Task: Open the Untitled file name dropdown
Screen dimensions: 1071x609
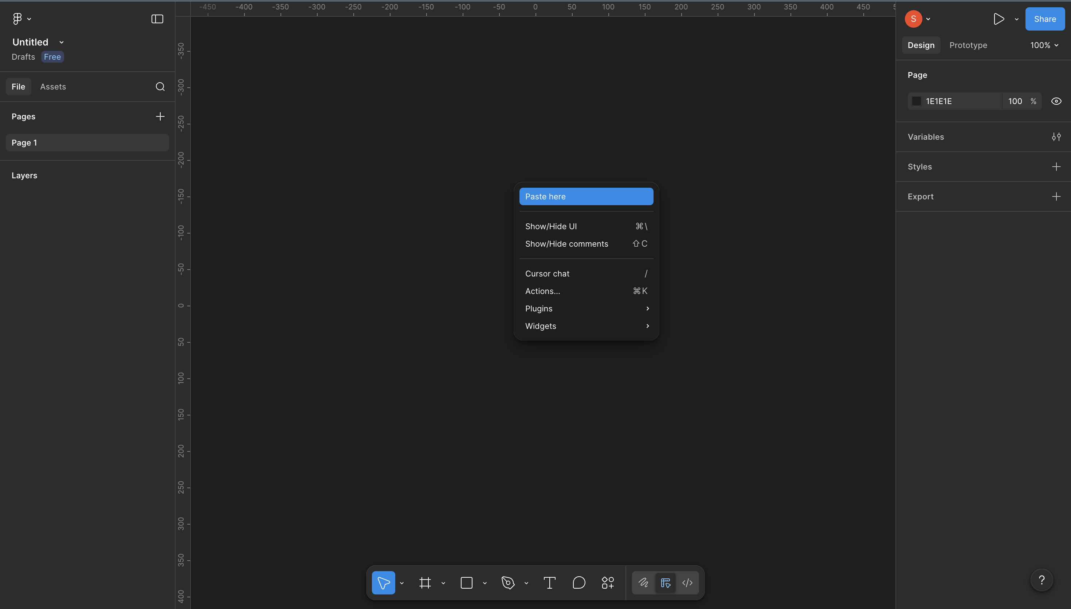Action: tap(61, 42)
